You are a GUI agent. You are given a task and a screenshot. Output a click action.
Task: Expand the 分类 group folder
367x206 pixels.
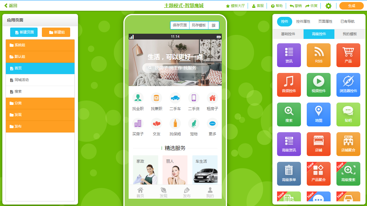click(40, 103)
